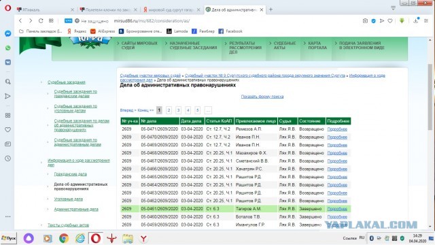Open Яндекс bookmark

click(77, 31)
